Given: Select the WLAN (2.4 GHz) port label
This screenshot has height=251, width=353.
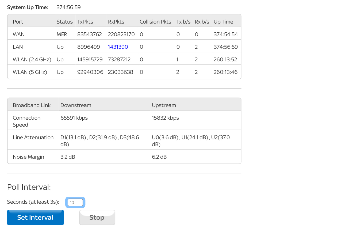Looking at the screenshot, I should click(32, 60).
